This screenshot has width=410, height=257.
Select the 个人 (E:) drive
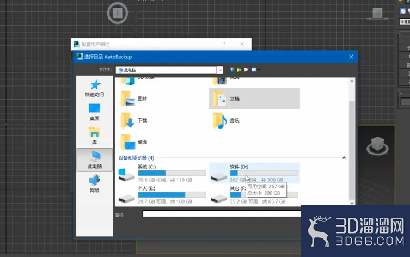pyautogui.click(x=162, y=195)
